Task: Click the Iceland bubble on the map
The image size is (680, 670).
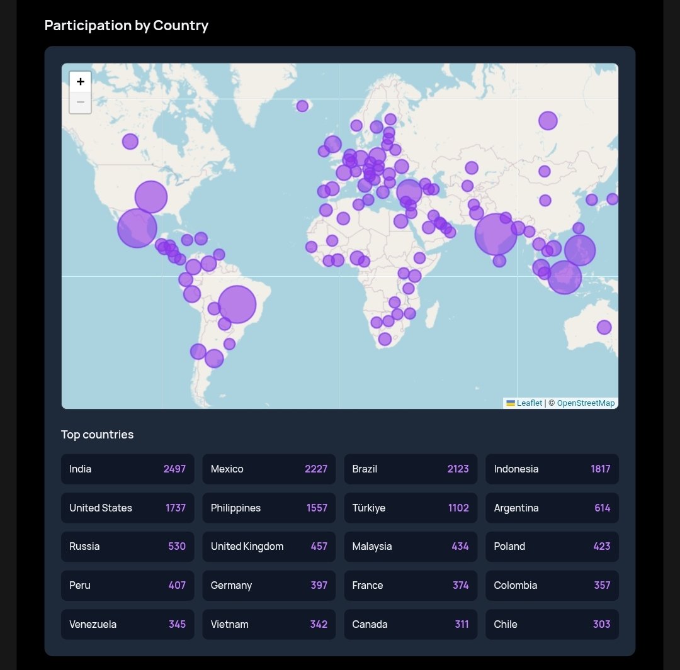Action: [x=302, y=106]
